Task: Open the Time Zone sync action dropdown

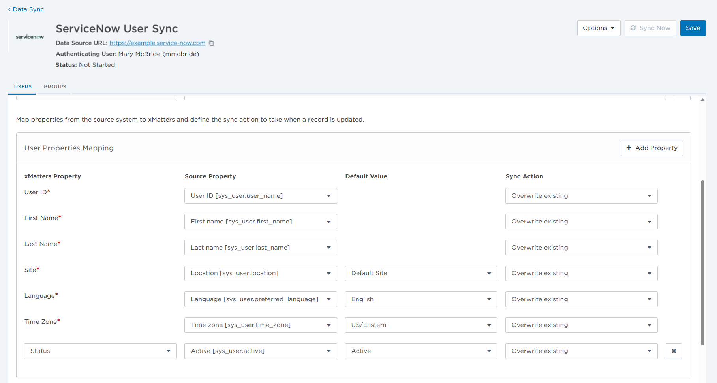Action: pyautogui.click(x=581, y=325)
